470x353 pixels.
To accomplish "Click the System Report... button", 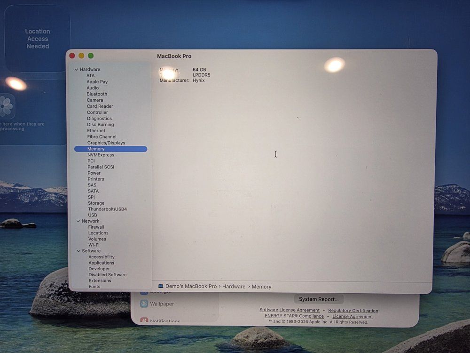I will (319, 299).
